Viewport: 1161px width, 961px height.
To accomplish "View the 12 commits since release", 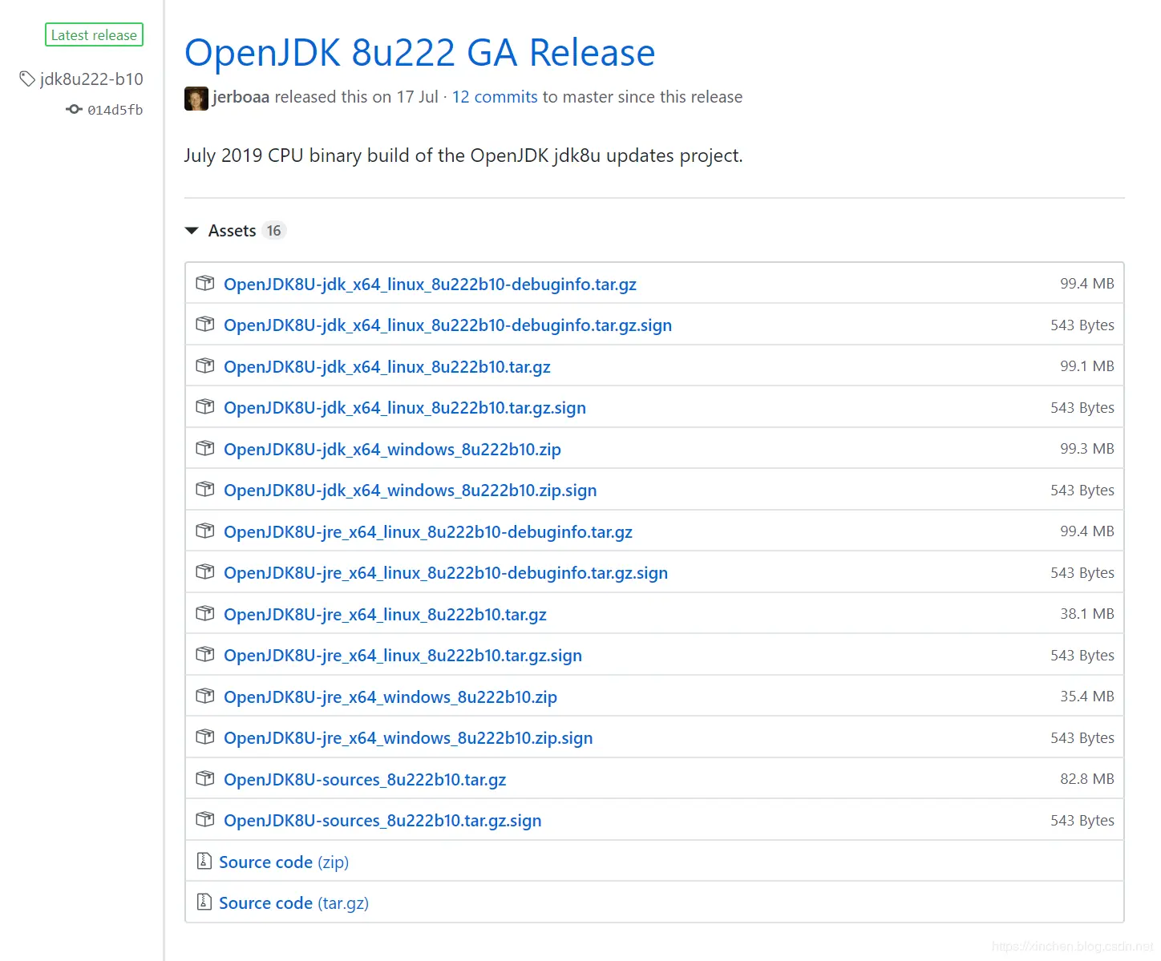I will point(495,97).
